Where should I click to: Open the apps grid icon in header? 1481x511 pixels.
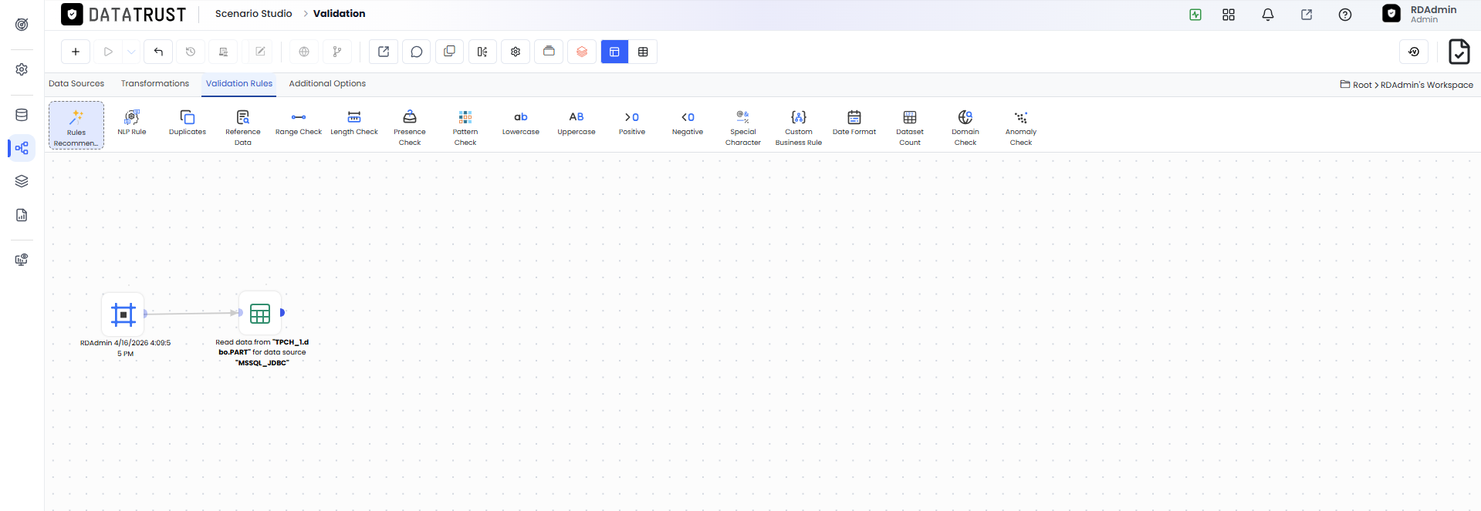click(1229, 15)
